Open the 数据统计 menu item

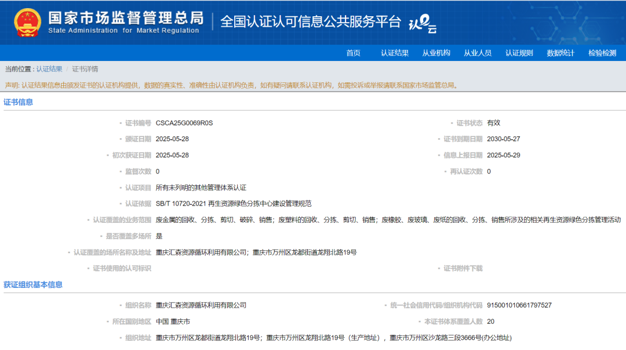pos(561,53)
